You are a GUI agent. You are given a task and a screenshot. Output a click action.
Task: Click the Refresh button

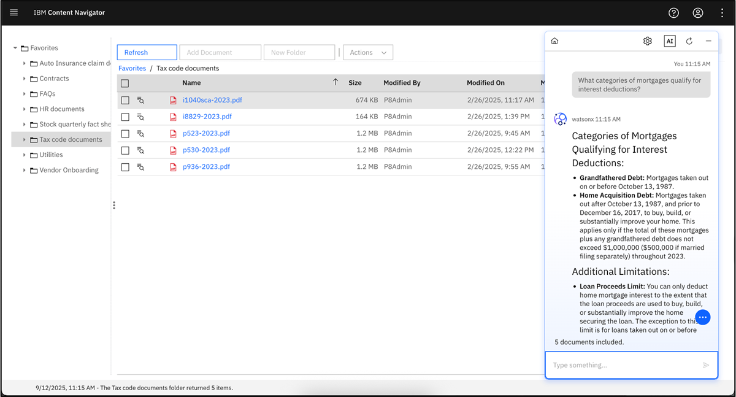tap(147, 53)
